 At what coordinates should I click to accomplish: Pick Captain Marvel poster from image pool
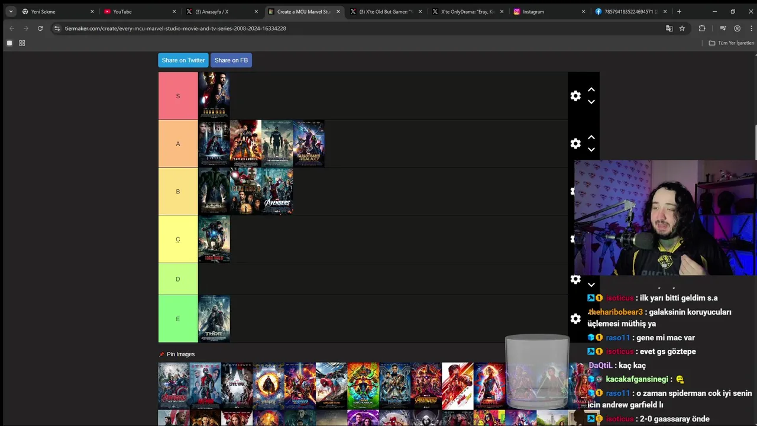pyautogui.click(x=489, y=386)
